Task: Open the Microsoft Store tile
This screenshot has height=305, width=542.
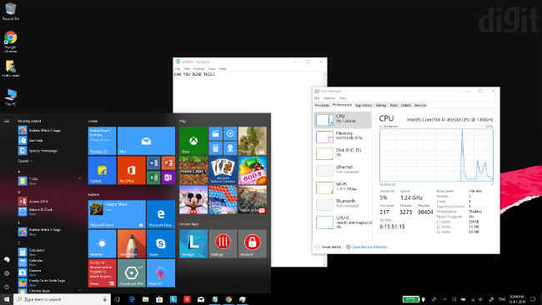Action: tap(117, 214)
